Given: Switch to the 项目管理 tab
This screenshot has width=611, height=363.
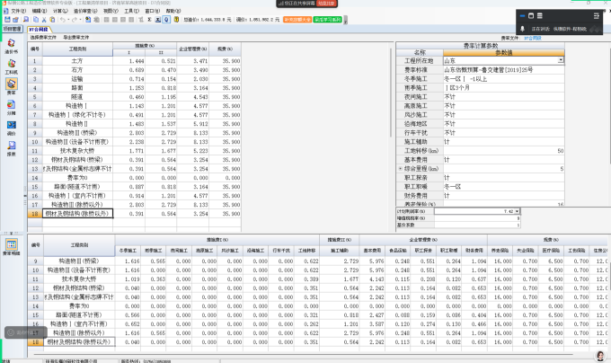Looking at the screenshot, I should pyautogui.click(x=12, y=30).
